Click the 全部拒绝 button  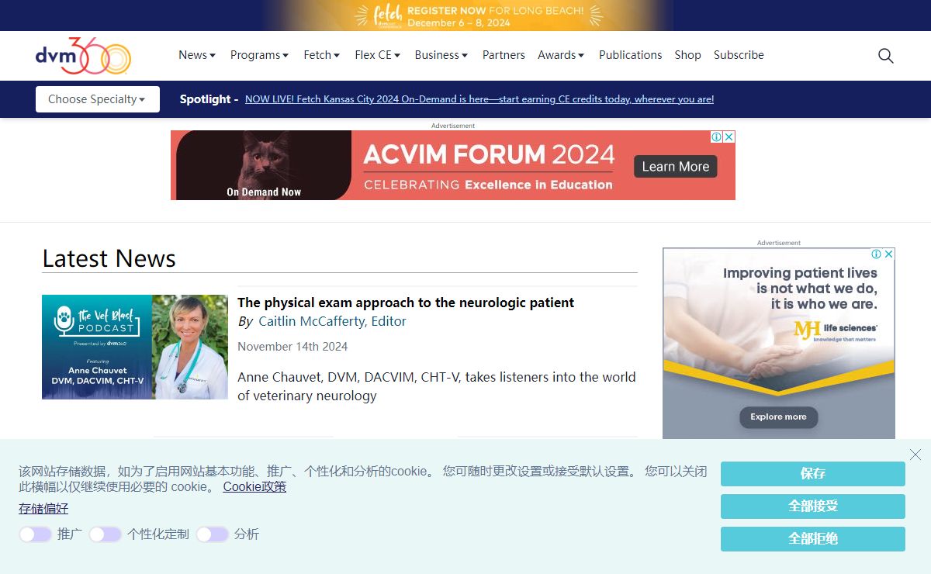click(813, 539)
